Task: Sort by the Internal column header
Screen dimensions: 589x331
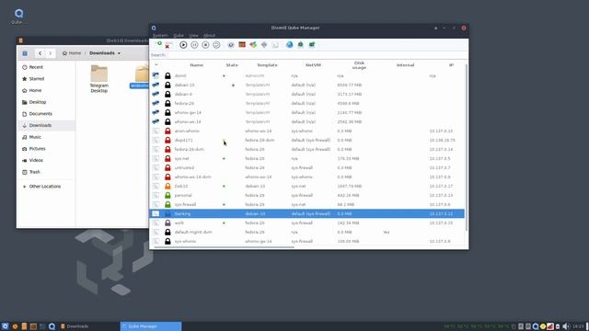Action: coord(405,65)
